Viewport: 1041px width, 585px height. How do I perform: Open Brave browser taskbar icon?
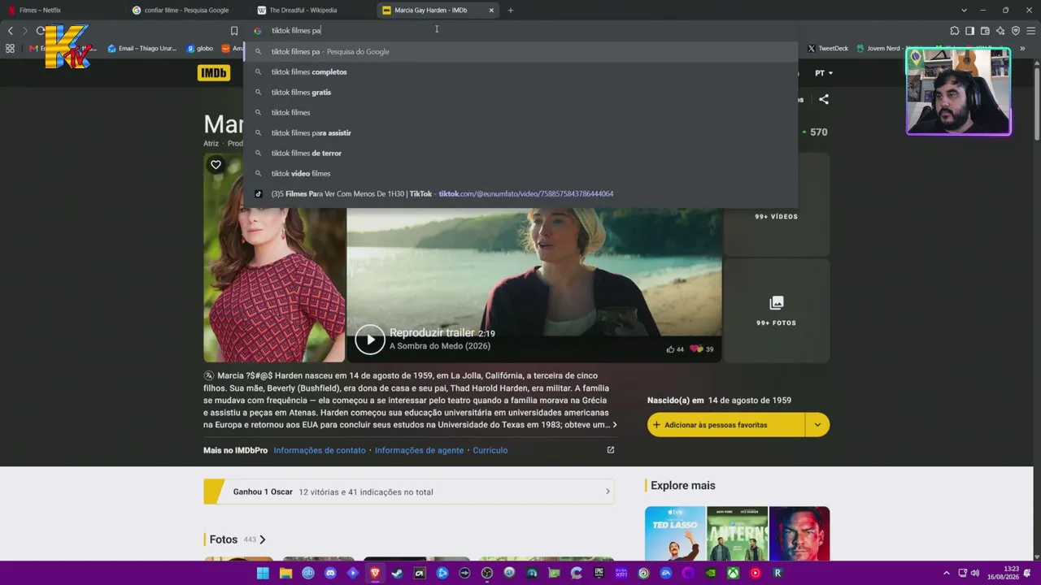(375, 573)
